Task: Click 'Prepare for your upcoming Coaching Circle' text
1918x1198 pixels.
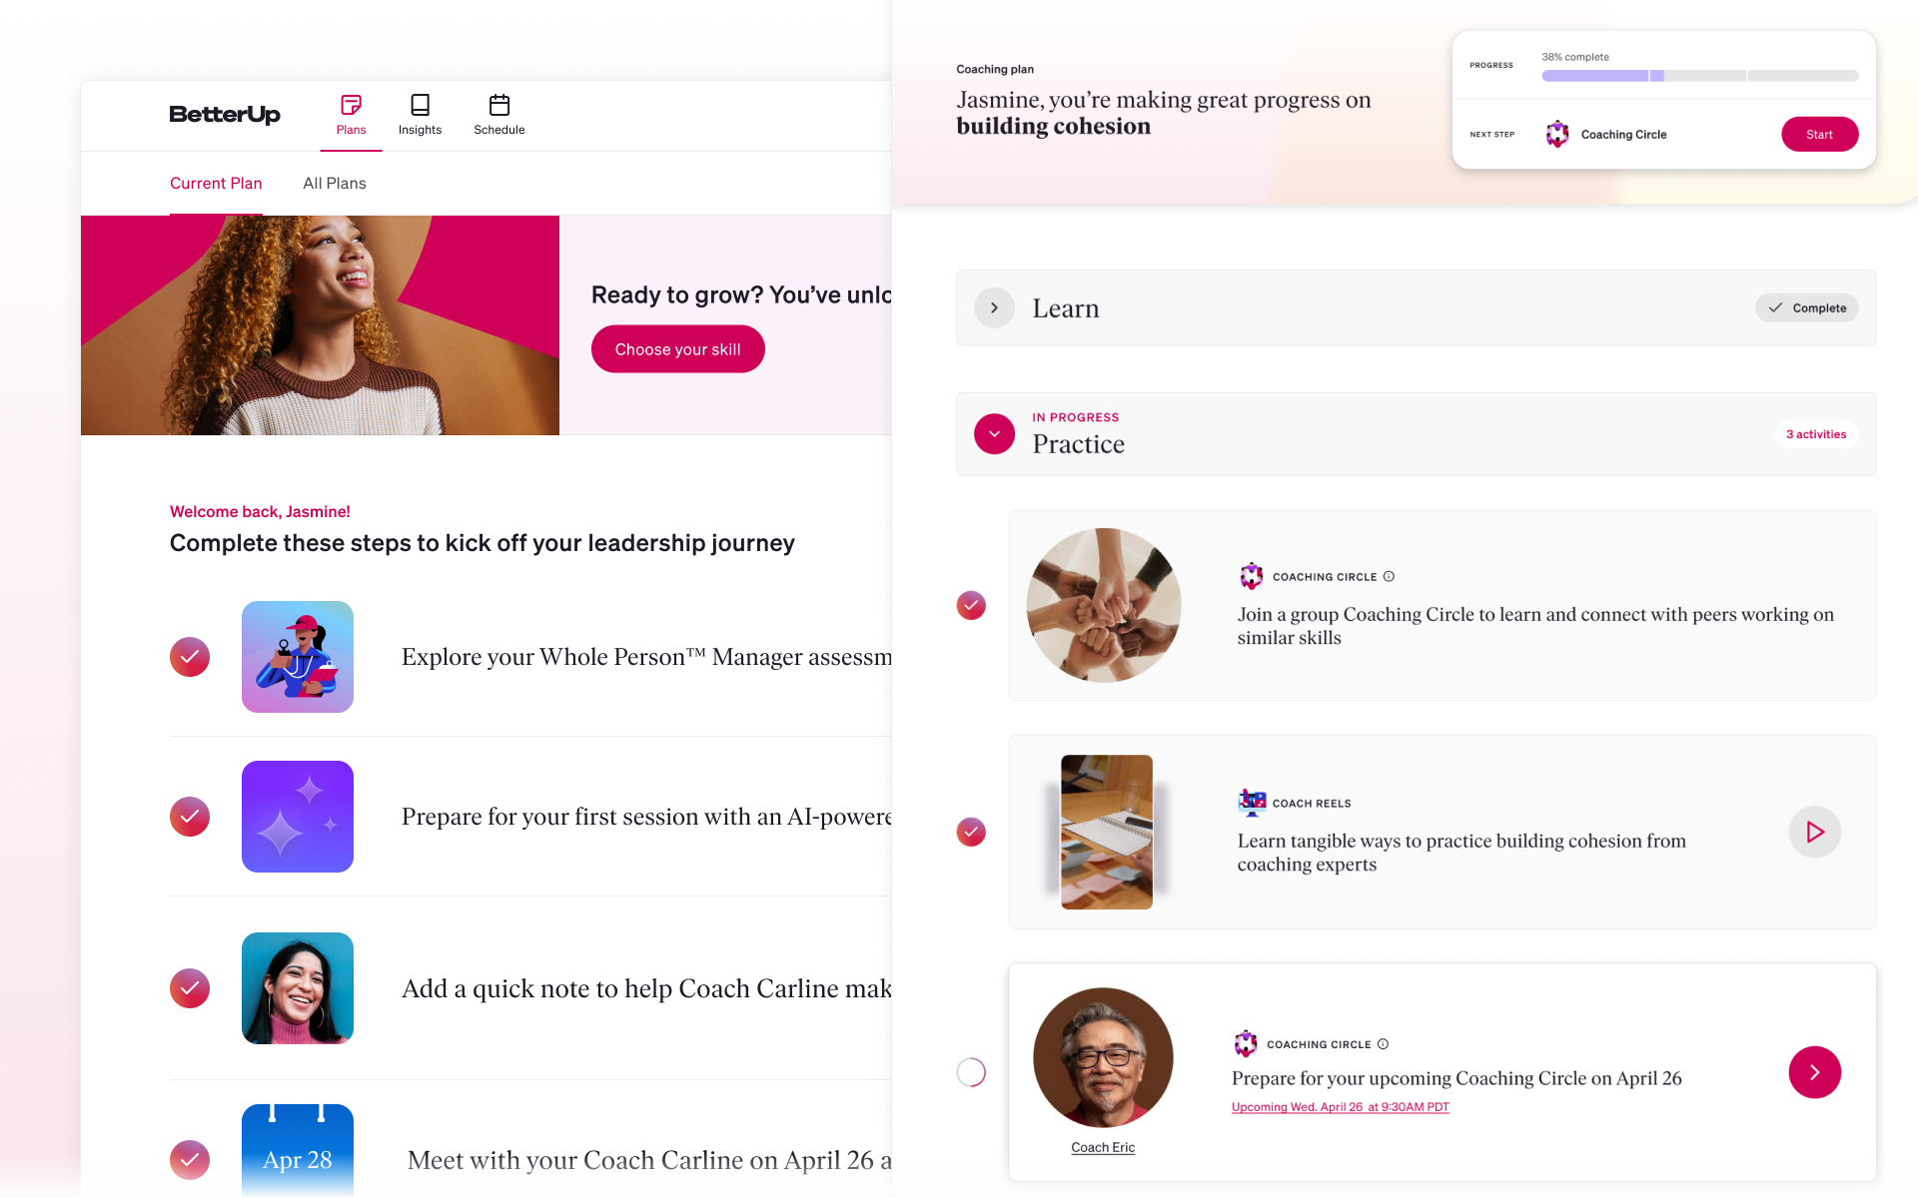Action: (x=1456, y=1078)
